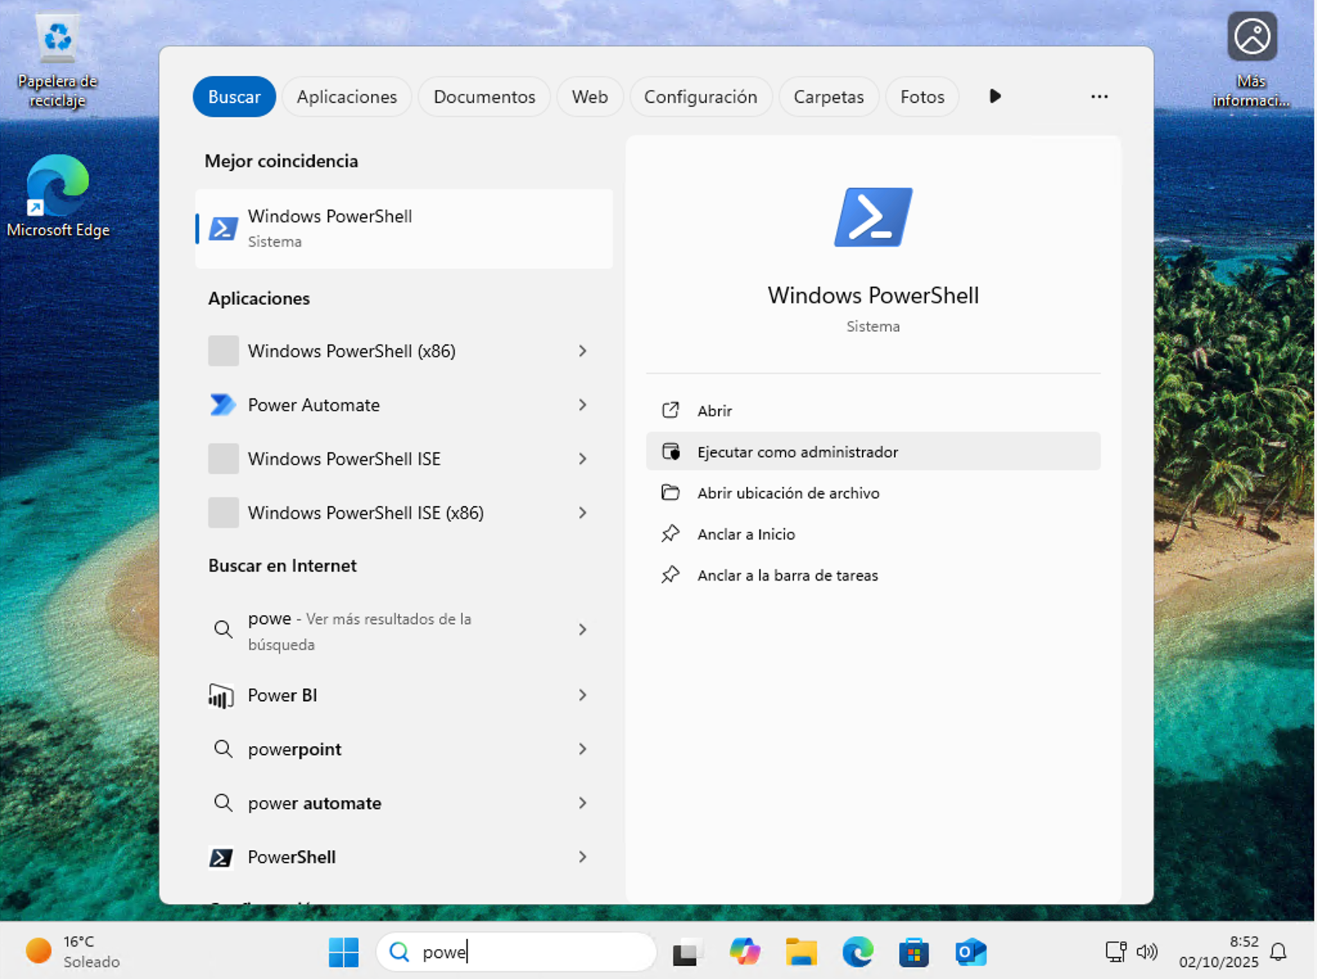Switch to the Aplicaciones tab
This screenshot has width=1317, height=979.
point(347,96)
